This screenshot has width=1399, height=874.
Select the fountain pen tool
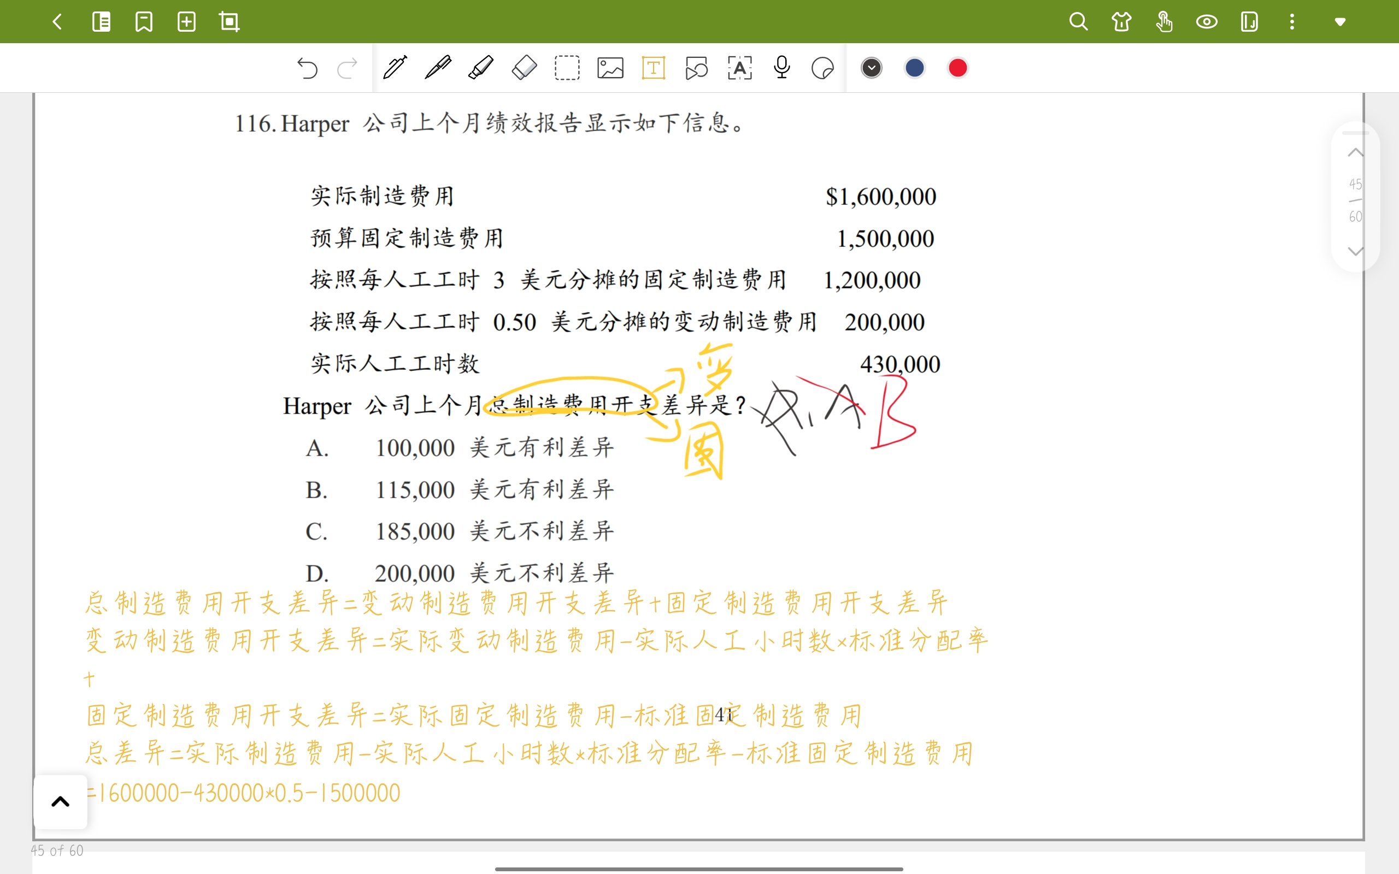438,68
